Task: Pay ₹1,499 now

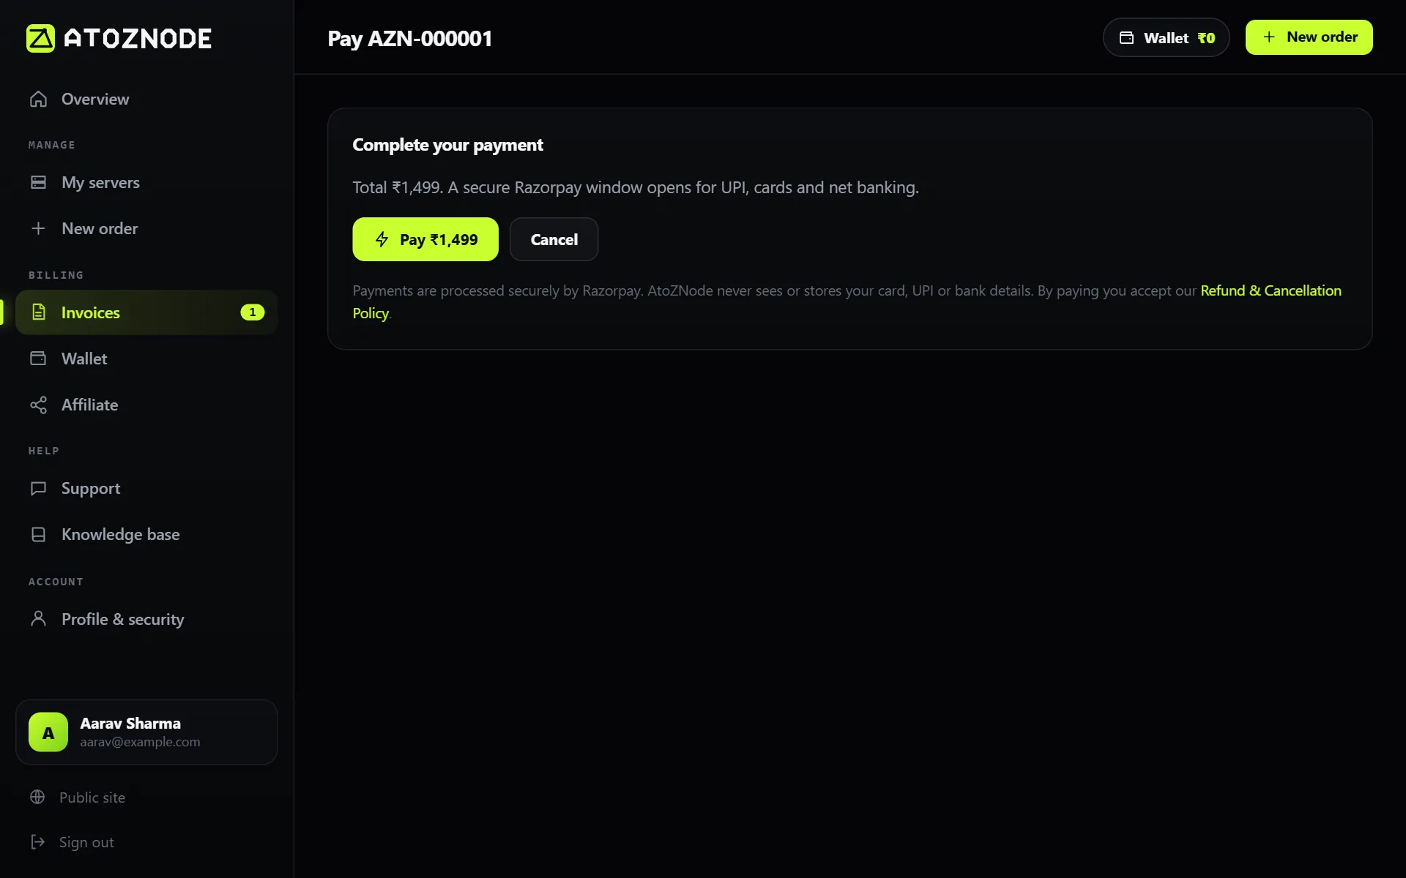Action: 425,239
